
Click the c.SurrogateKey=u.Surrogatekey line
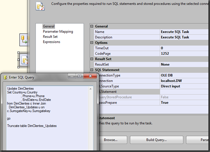29,111
